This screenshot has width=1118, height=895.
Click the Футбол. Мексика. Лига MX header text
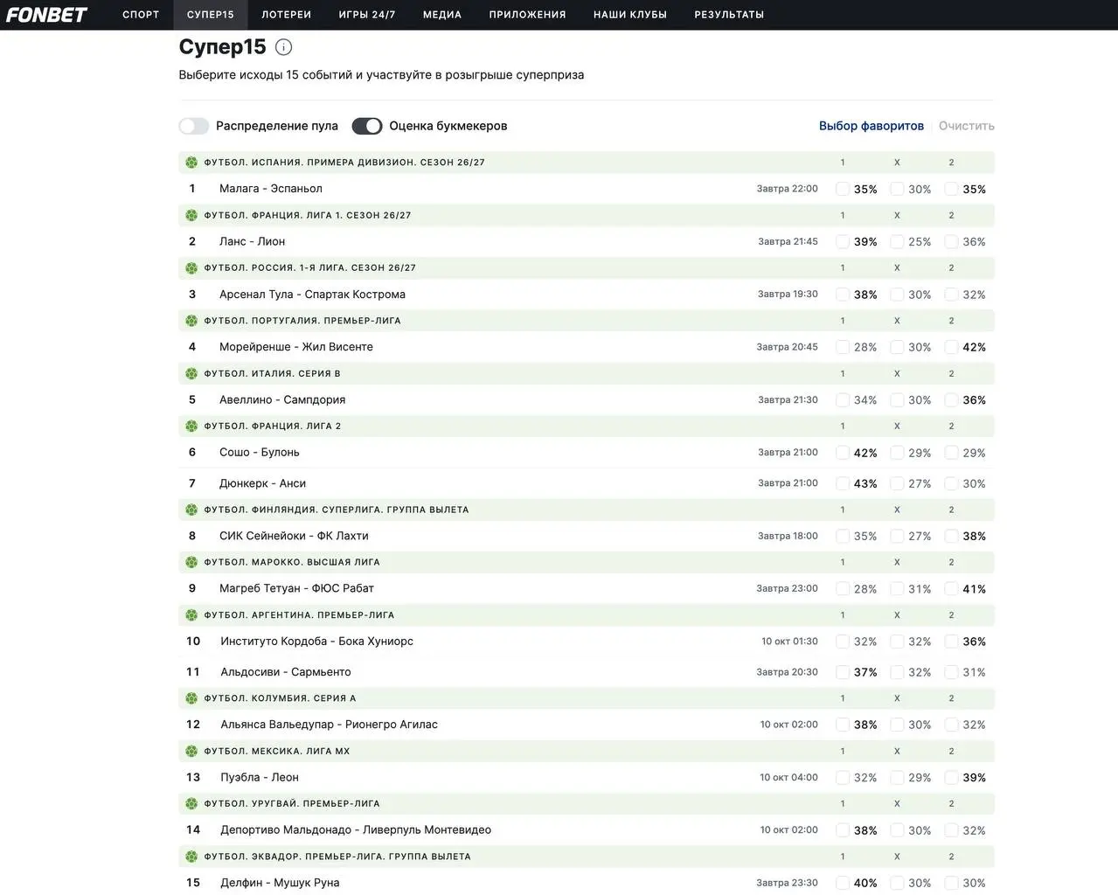coord(277,751)
